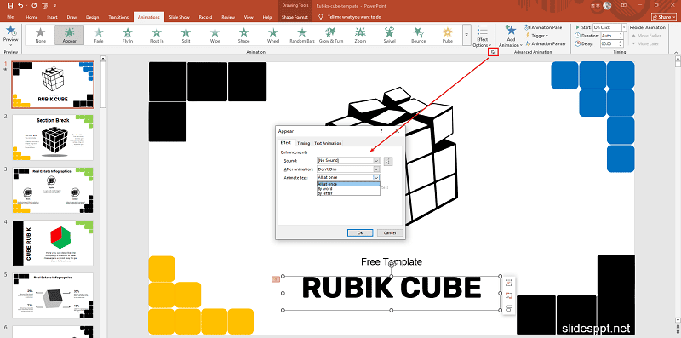
Task: Open the show additional effect options launcher
Action: point(493,52)
